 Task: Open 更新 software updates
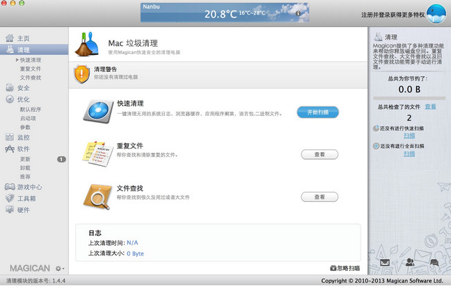(25, 159)
